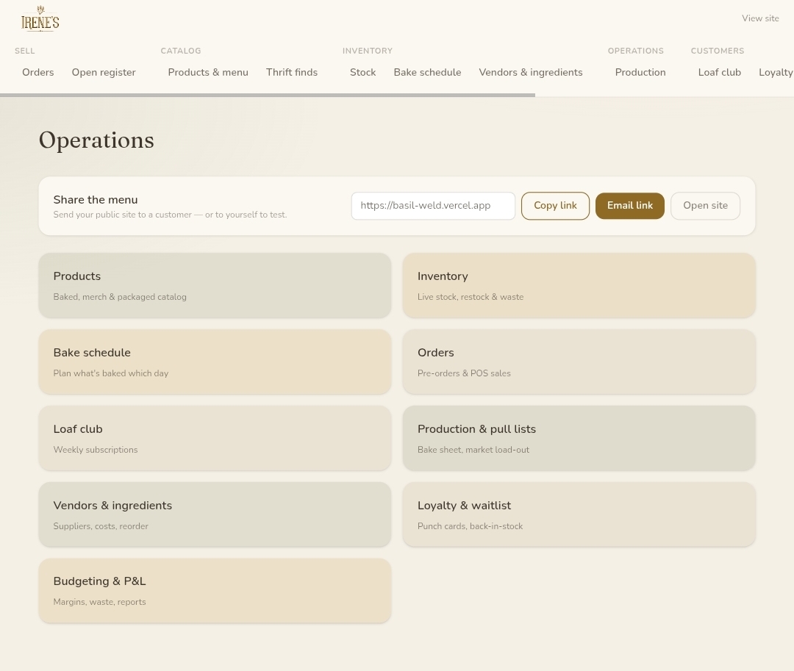Go to Stock in navigation
This screenshot has height=671, width=794.
[363, 72]
